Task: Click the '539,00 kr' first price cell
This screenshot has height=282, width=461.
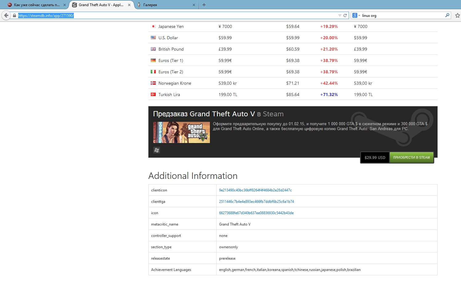Action: coord(228,83)
